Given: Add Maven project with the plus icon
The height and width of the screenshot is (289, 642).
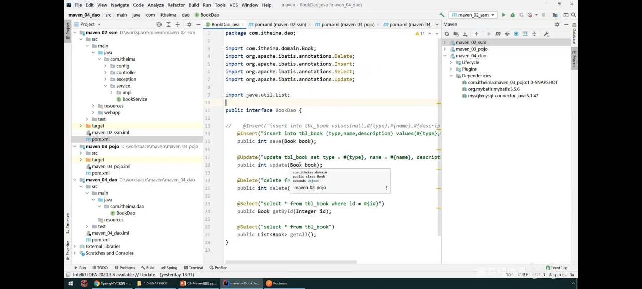Looking at the screenshot, I should tap(477, 34).
